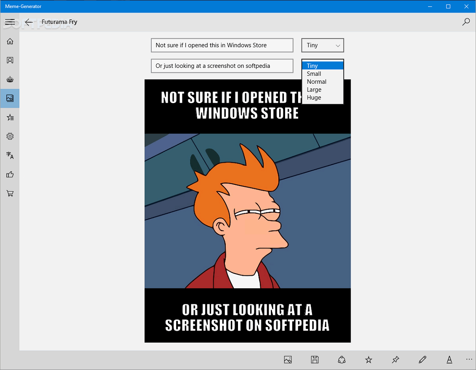Choose Huge from the size list
476x370 pixels.
point(323,97)
